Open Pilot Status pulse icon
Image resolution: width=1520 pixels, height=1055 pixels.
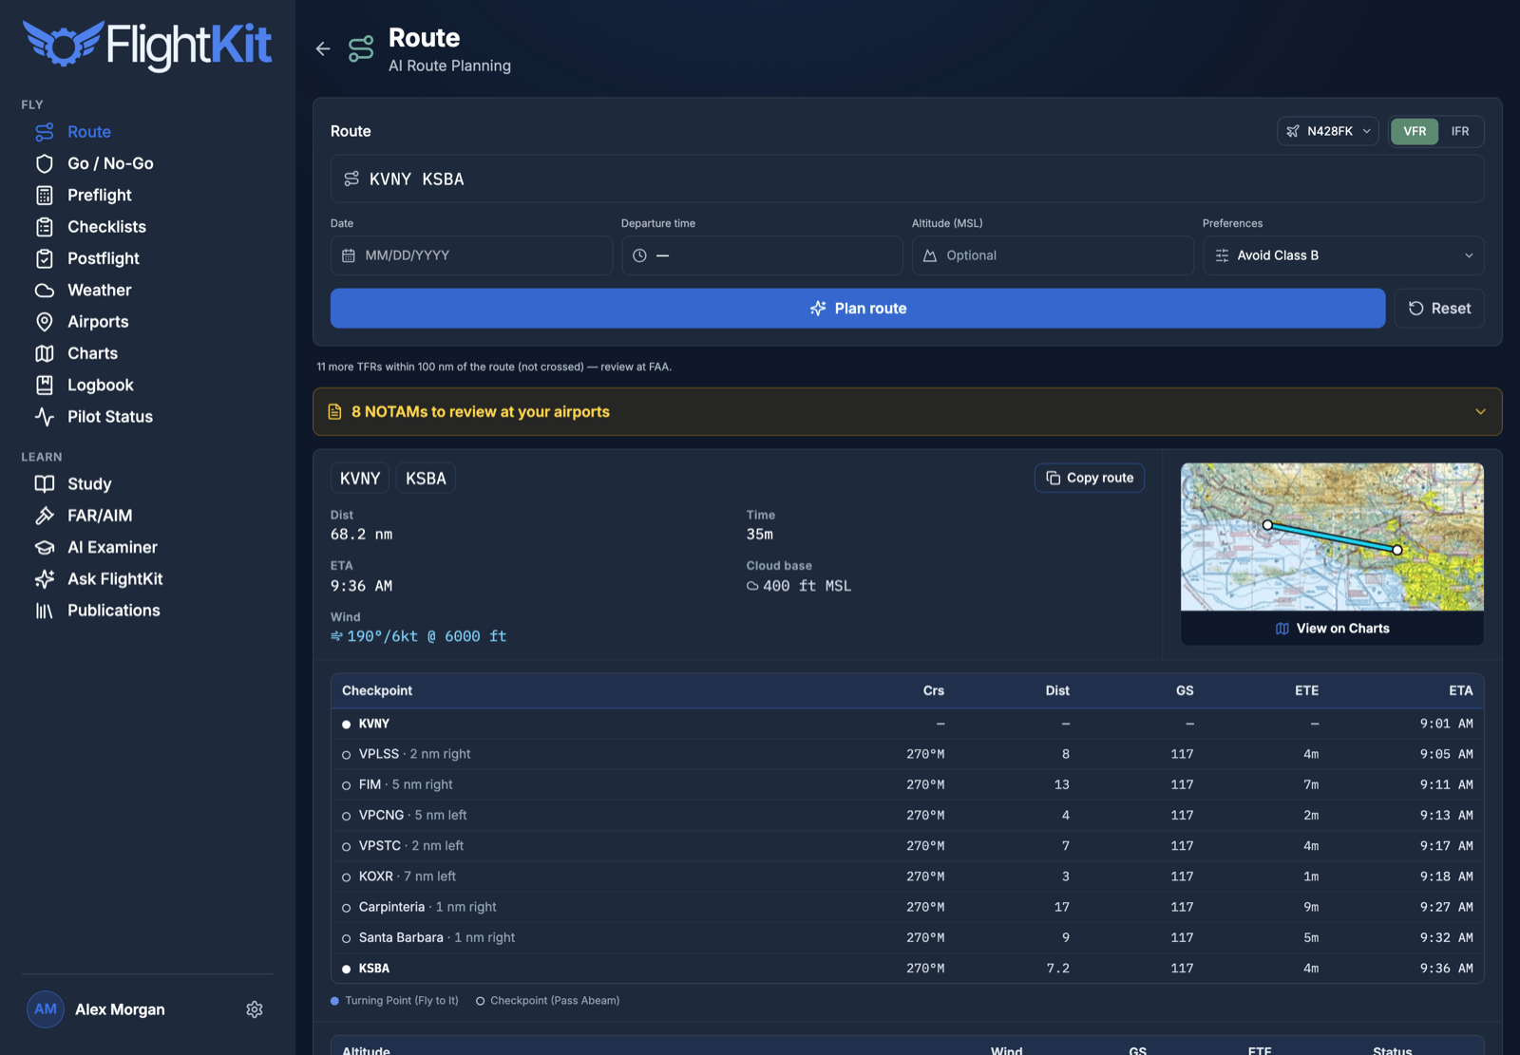pos(45,417)
